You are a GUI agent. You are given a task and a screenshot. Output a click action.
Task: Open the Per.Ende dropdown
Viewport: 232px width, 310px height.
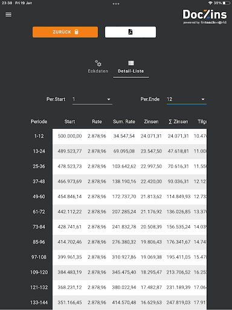click(187, 99)
